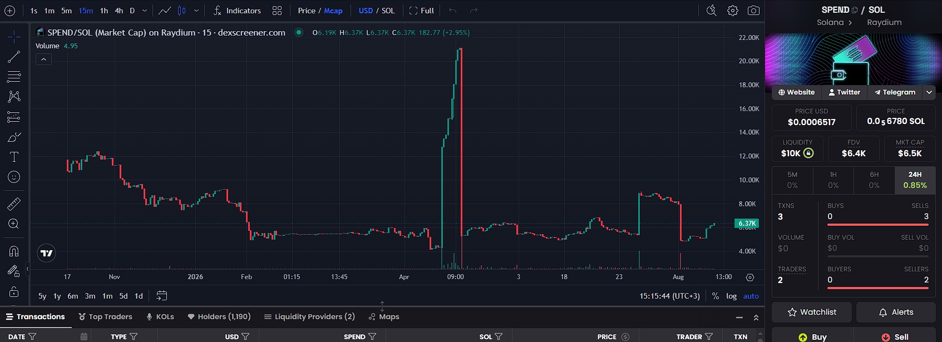The height and width of the screenshot is (342, 942).
Task: Switch chart to Mcap view
Action: click(x=333, y=11)
